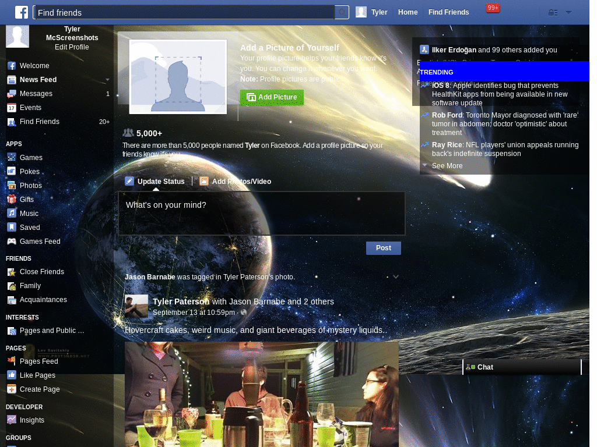Focus the Find friends search field
This screenshot has width=597, height=447.
coord(184,13)
